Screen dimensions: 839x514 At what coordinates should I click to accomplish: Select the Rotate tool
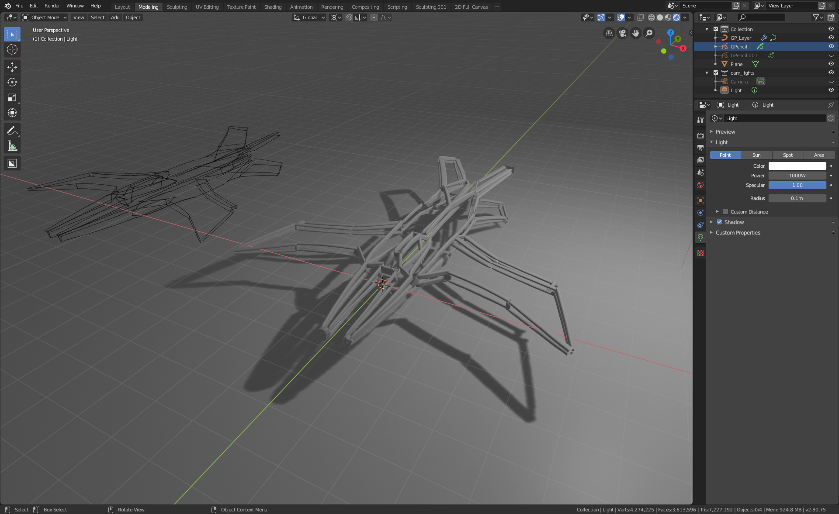pyautogui.click(x=12, y=82)
